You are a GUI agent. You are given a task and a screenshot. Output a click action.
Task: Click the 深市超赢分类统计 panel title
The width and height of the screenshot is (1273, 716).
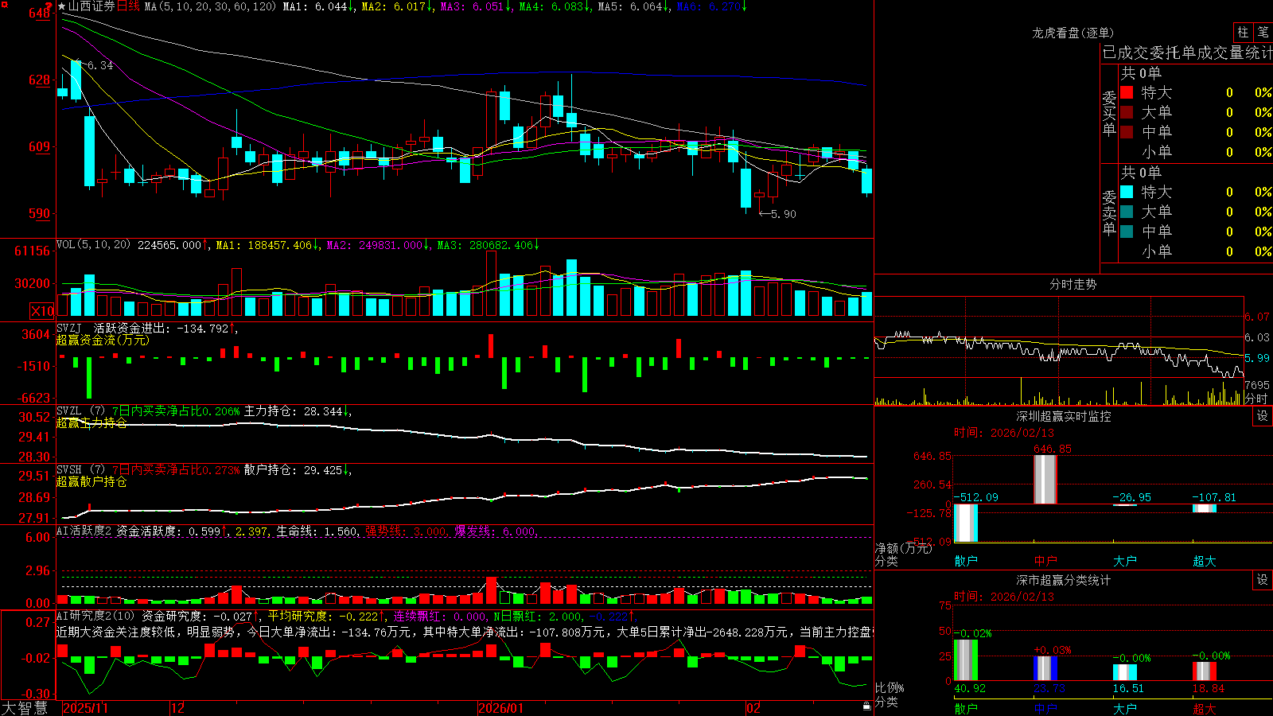tap(1064, 580)
